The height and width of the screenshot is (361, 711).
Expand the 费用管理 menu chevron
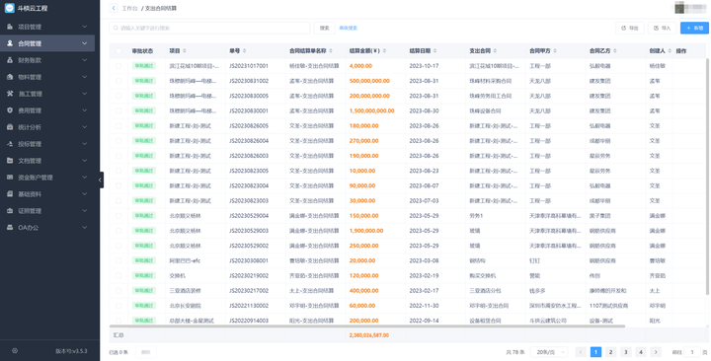84,110
